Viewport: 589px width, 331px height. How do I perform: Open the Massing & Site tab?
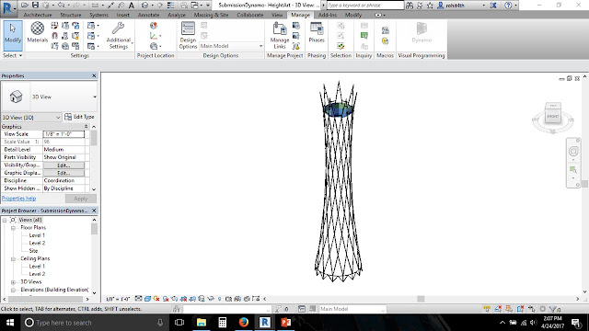[x=211, y=15]
